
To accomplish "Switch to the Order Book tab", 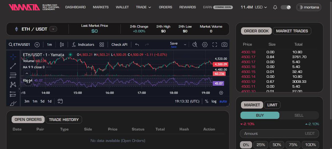I will coord(256,31).
